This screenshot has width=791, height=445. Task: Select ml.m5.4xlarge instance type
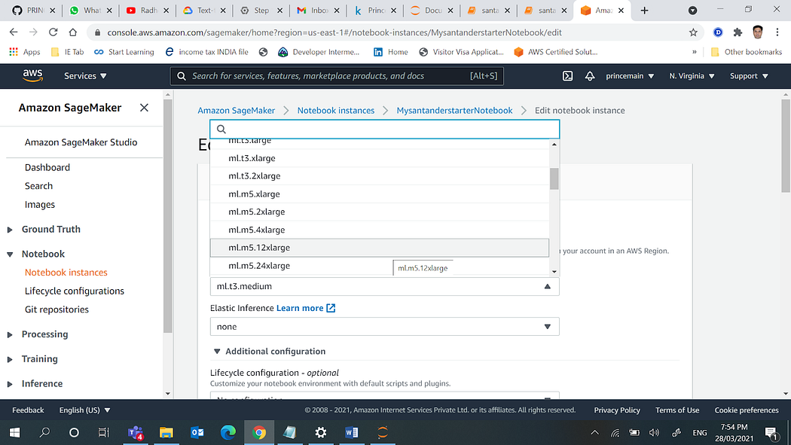[380, 230]
